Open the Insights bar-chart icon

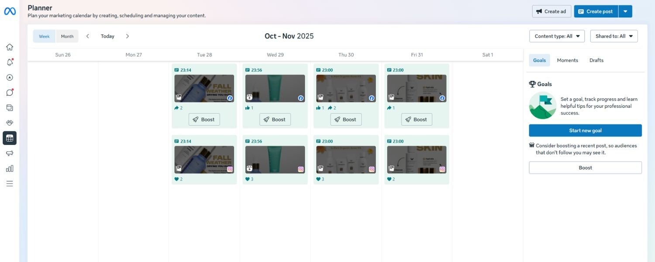(x=10, y=168)
